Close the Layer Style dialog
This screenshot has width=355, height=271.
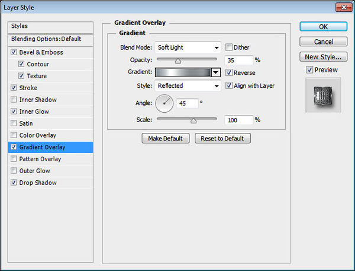[x=343, y=7]
